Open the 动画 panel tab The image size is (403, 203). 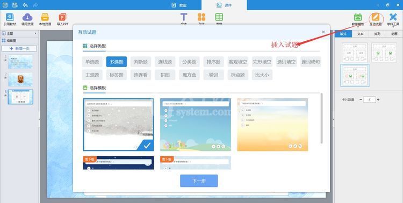pyautogui.click(x=394, y=34)
